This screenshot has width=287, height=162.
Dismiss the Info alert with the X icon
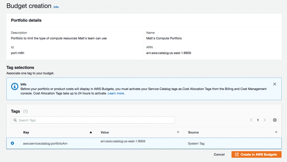275,84
